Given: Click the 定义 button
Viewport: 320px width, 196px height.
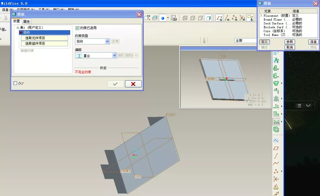Looking at the screenshot, I should pyautogui.click(x=265, y=42).
